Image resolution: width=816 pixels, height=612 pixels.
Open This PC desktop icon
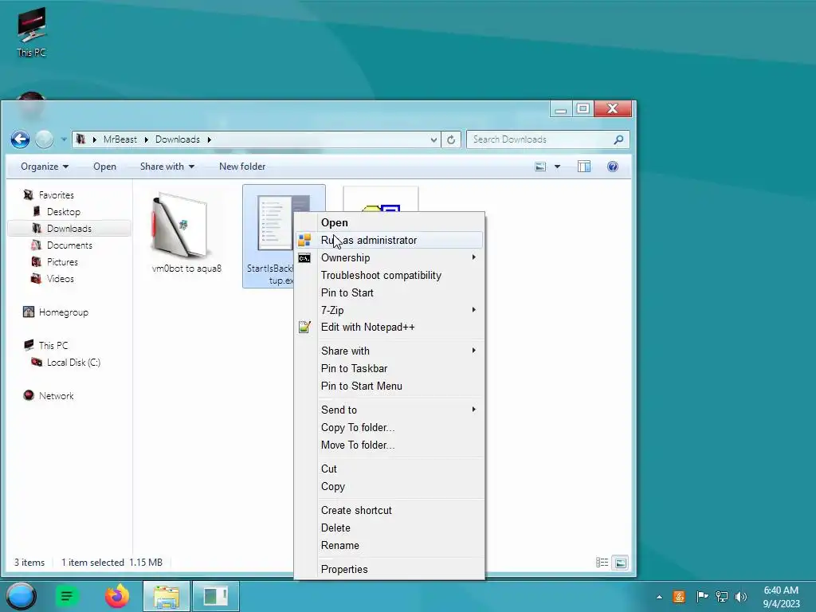click(31, 32)
